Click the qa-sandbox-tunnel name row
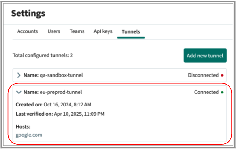This screenshot has height=149, width=236. [x=53, y=75]
